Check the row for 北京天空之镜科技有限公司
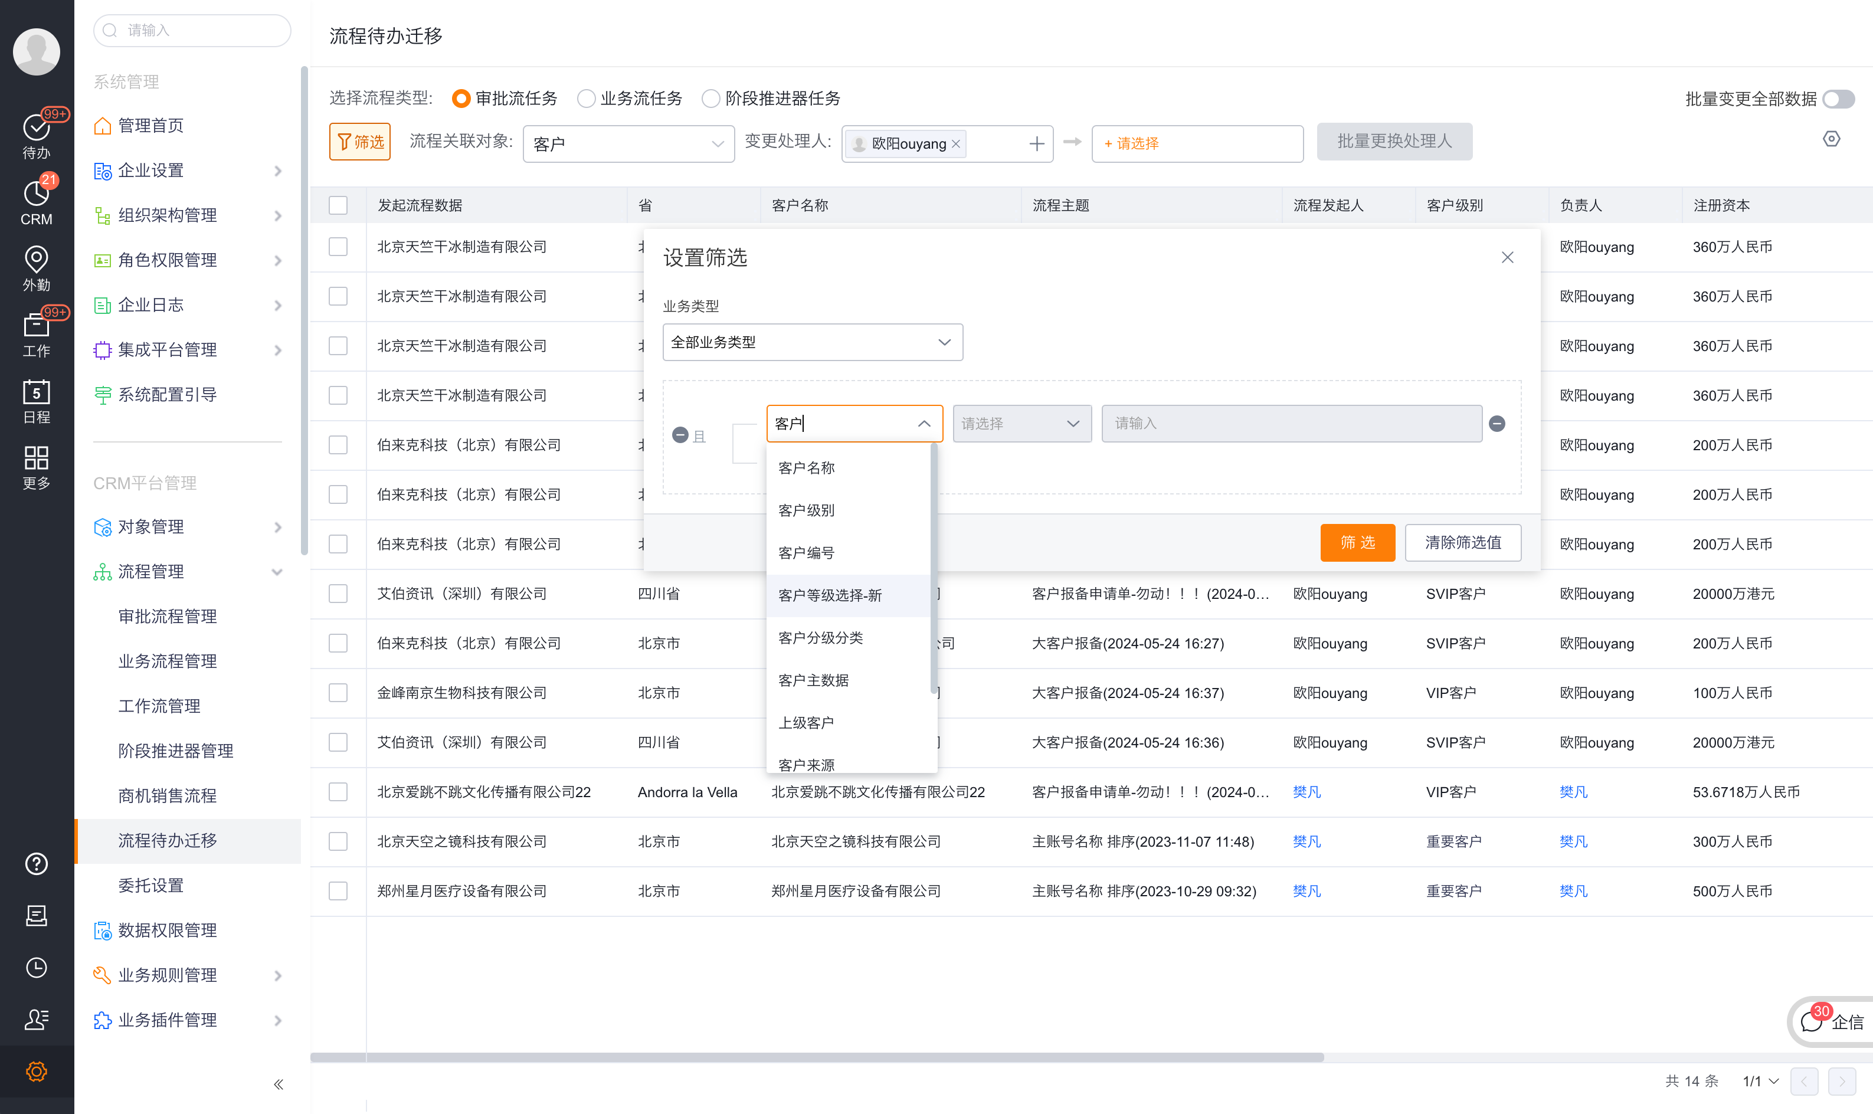1873x1114 pixels. coord(338,841)
